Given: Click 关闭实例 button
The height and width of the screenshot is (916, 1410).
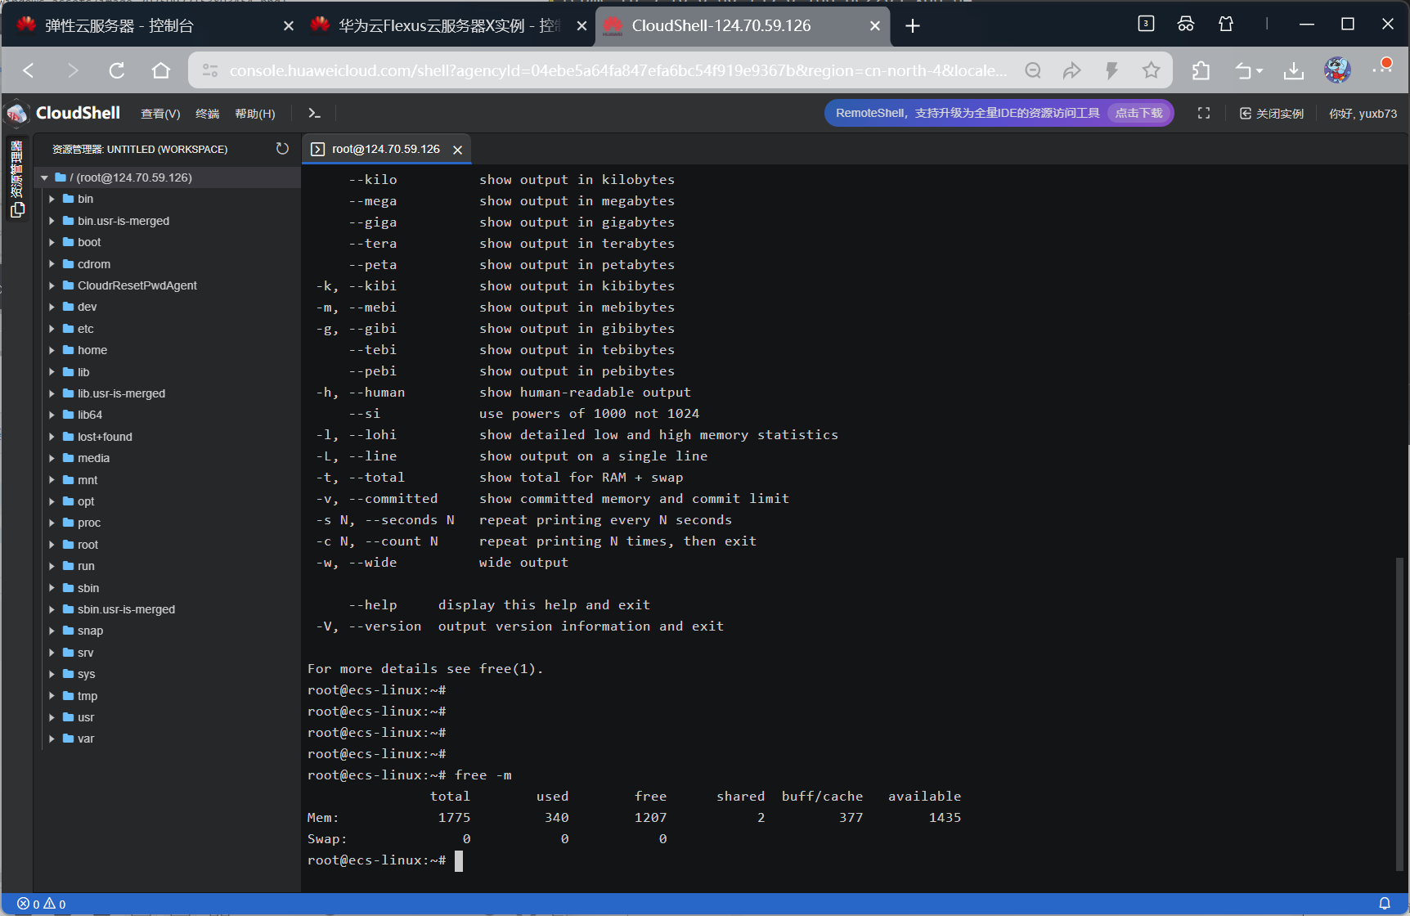Looking at the screenshot, I should coord(1272,114).
